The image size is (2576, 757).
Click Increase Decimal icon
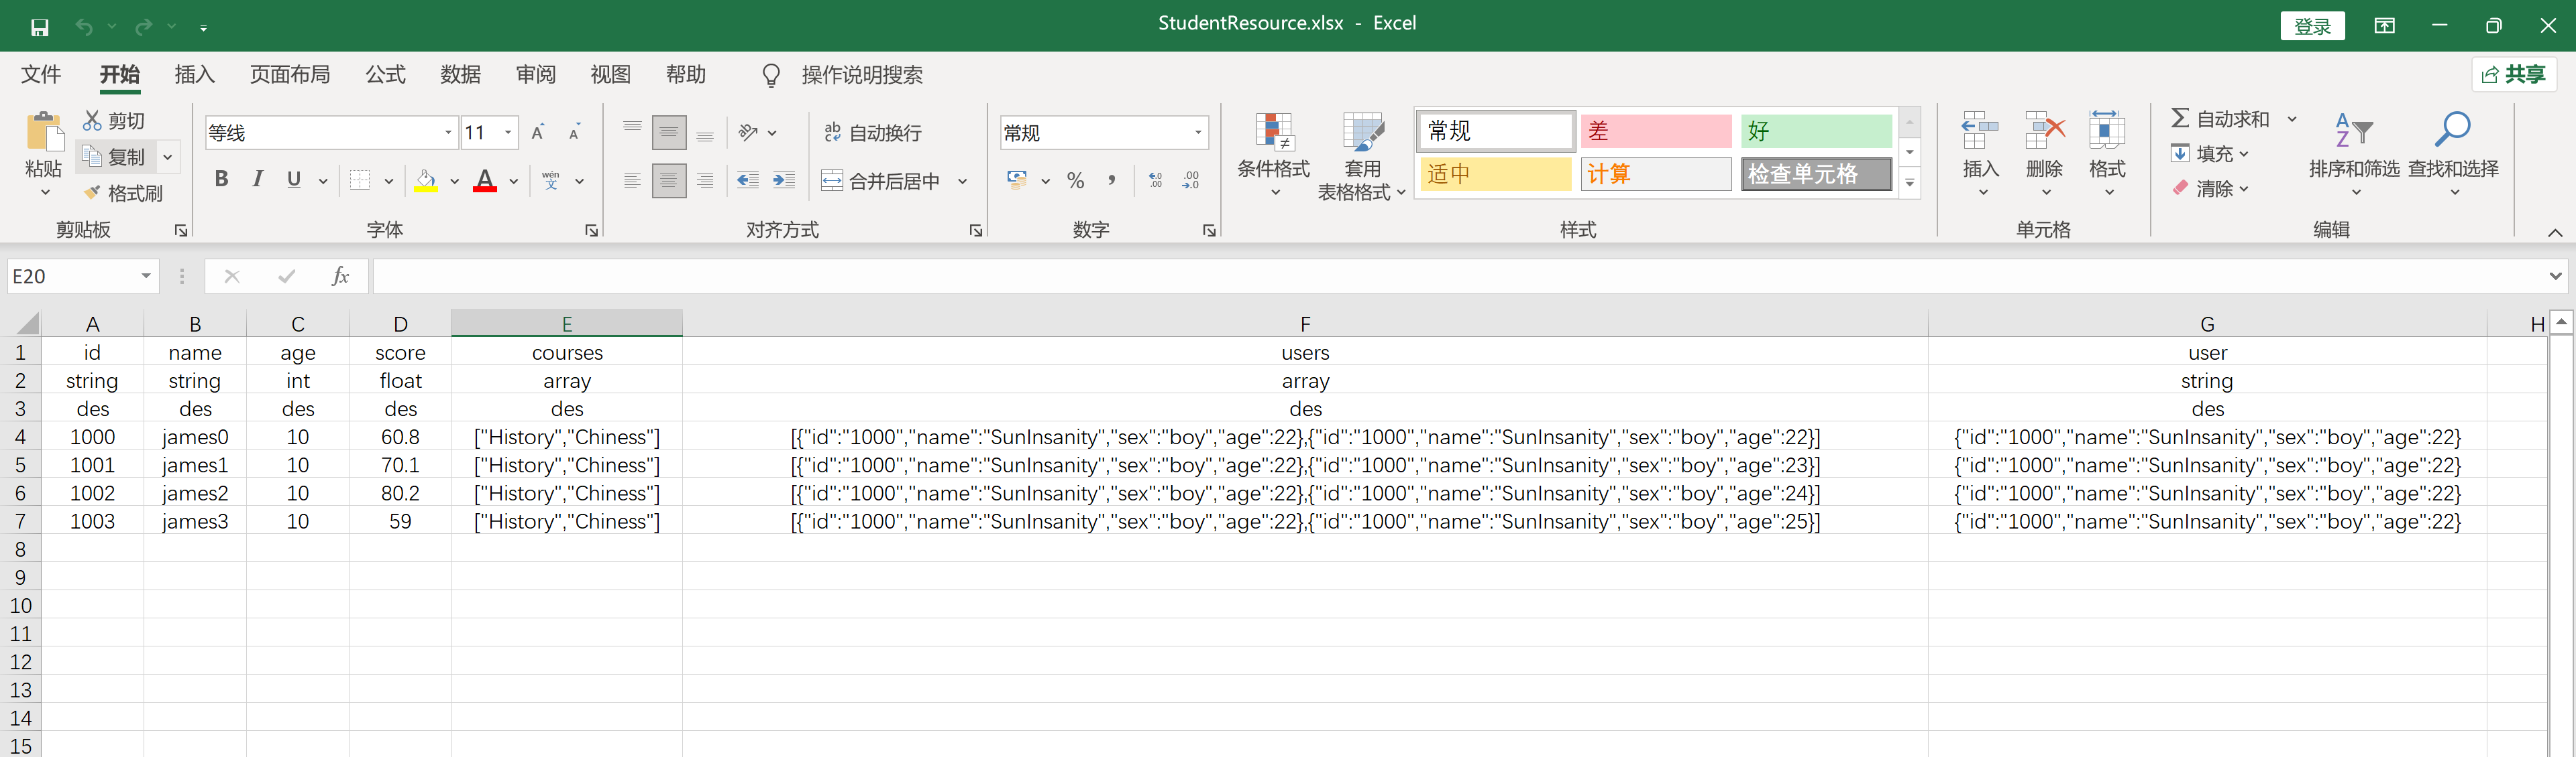point(1156,181)
